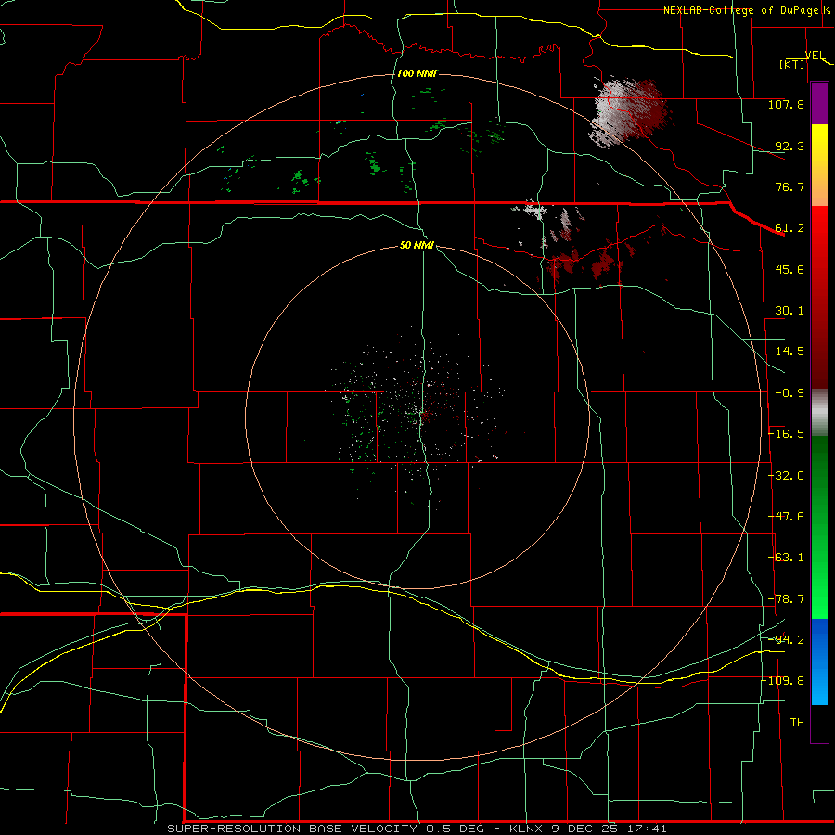Click the large gray-red echo near the 100 NMI ring

pos(628,112)
